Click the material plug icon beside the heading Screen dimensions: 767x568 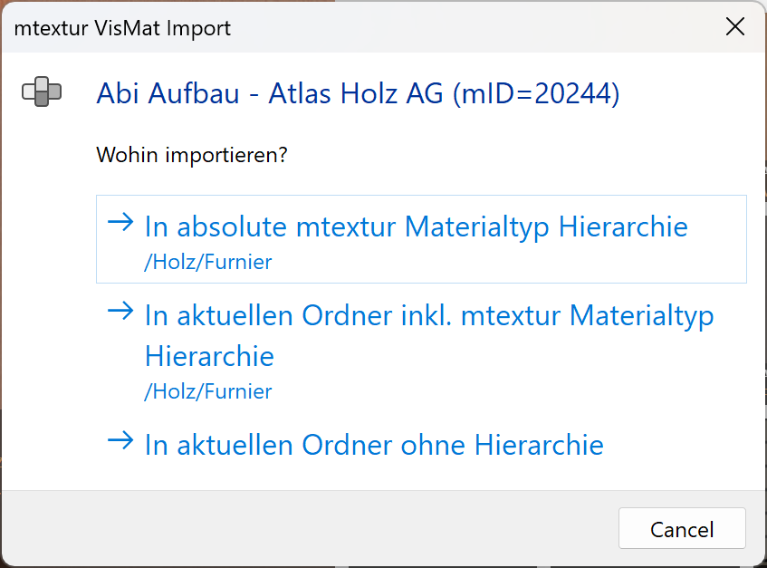tap(40, 92)
